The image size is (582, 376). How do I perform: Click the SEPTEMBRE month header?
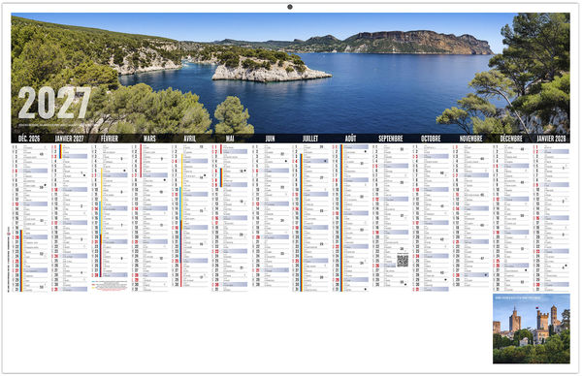coord(391,139)
